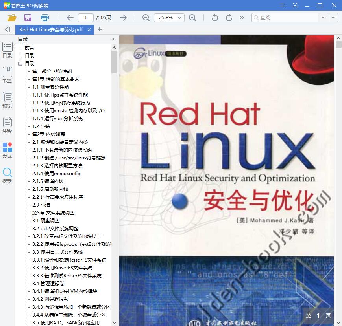Go to 2.1.6 启动新内核
The image size is (342, 326).
coord(50,189)
